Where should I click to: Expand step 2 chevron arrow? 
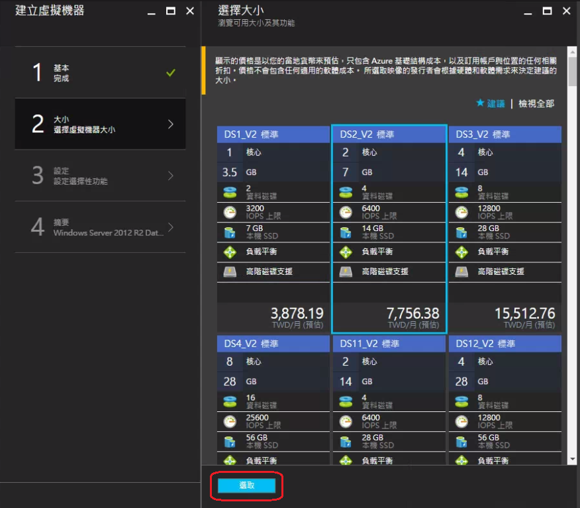[171, 124]
